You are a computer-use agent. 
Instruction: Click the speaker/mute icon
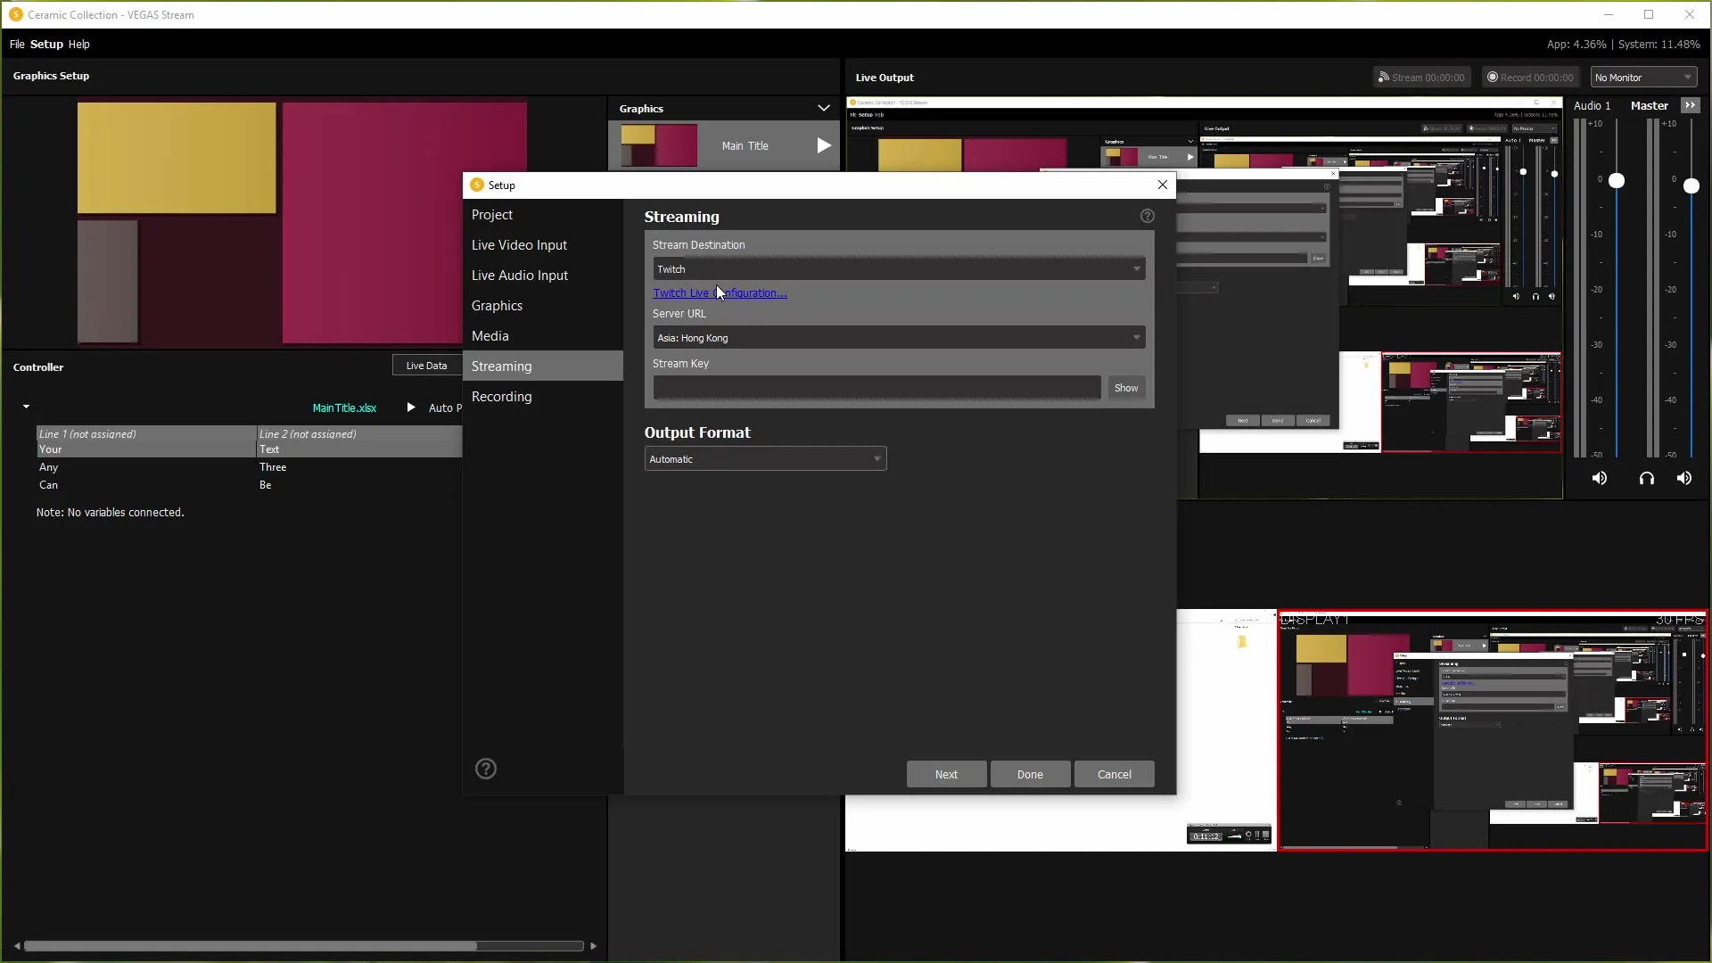[x=1601, y=479]
